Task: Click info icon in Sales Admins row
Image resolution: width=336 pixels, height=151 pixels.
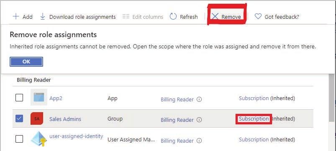Action: pyautogui.click(x=199, y=120)
